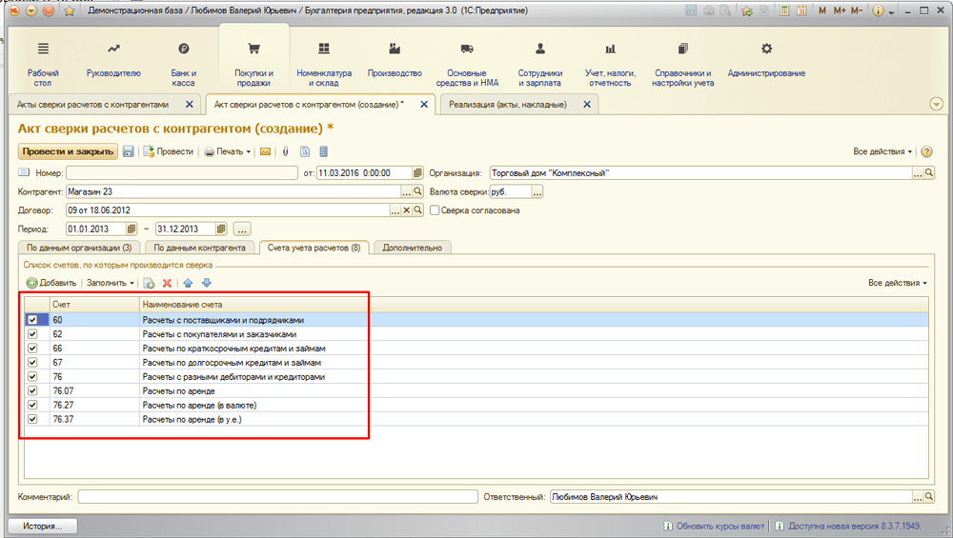This screenshot has width=953, height=538.
Task: Click into the Комментарий input field
Action: pos(276,497)
